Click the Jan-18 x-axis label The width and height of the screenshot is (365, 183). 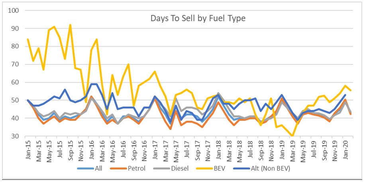click(218, 150)
